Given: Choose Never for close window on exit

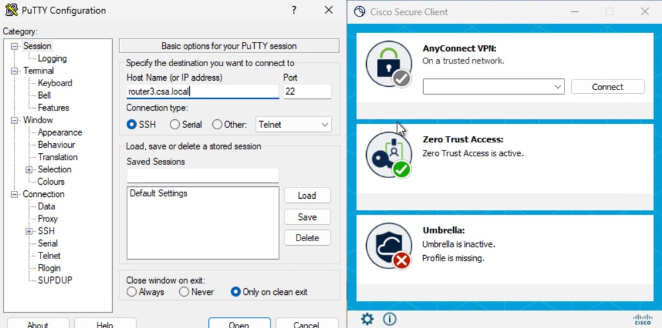Looking at the screenshot, I should coord(184,292).
